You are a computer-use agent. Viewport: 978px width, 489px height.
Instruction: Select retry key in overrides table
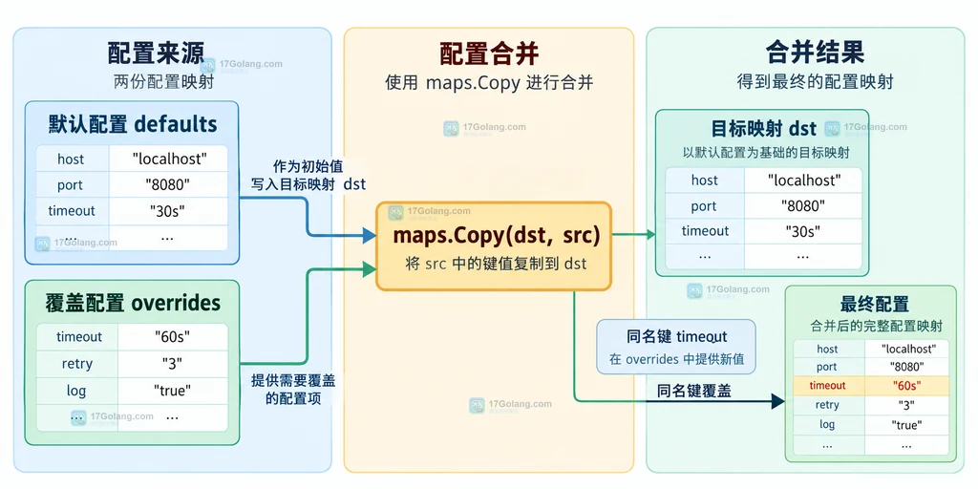[x=77, y=364]
